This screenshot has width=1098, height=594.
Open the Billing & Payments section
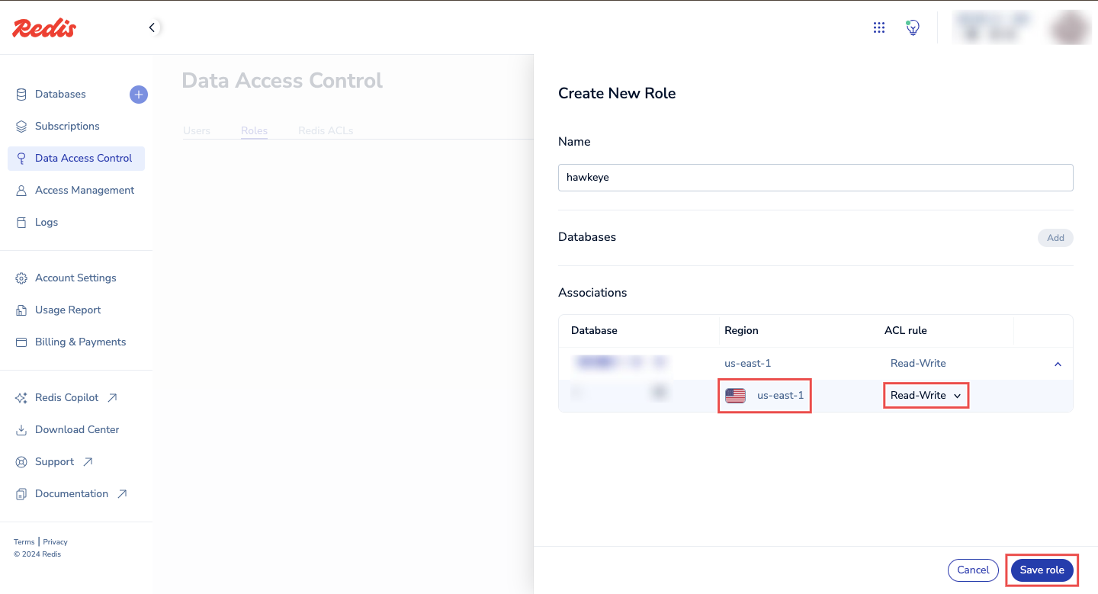(x=79, y=342)
